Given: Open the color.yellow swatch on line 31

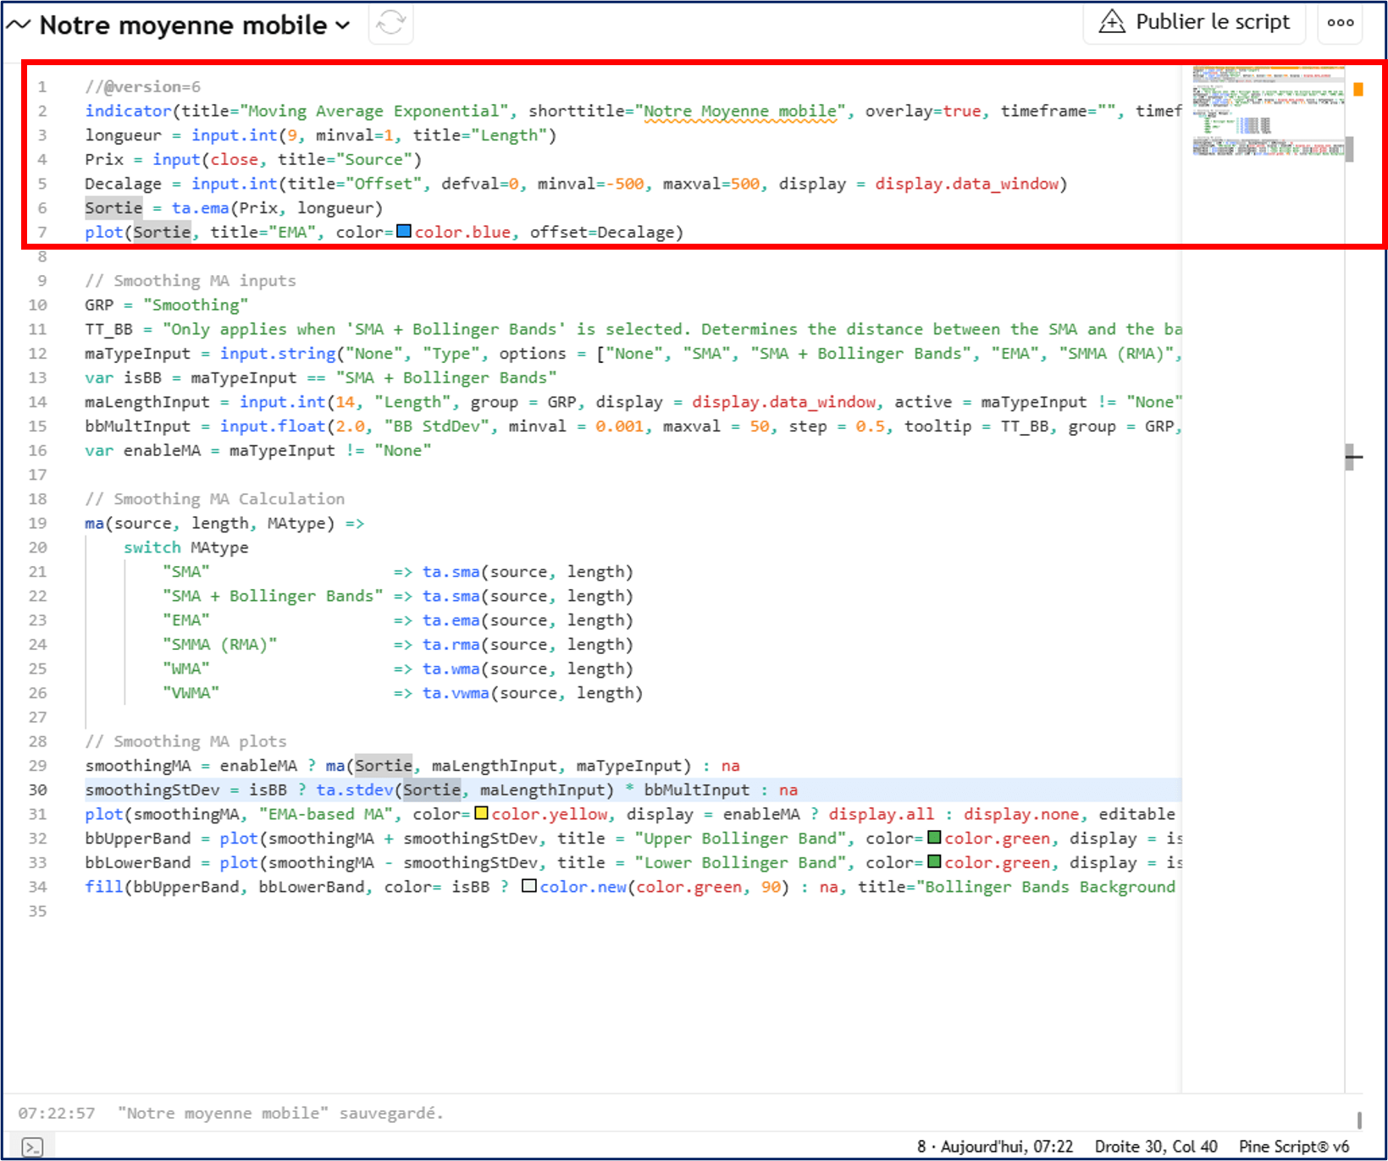Looking at the screenshot, I should click(x=481, y=814).
